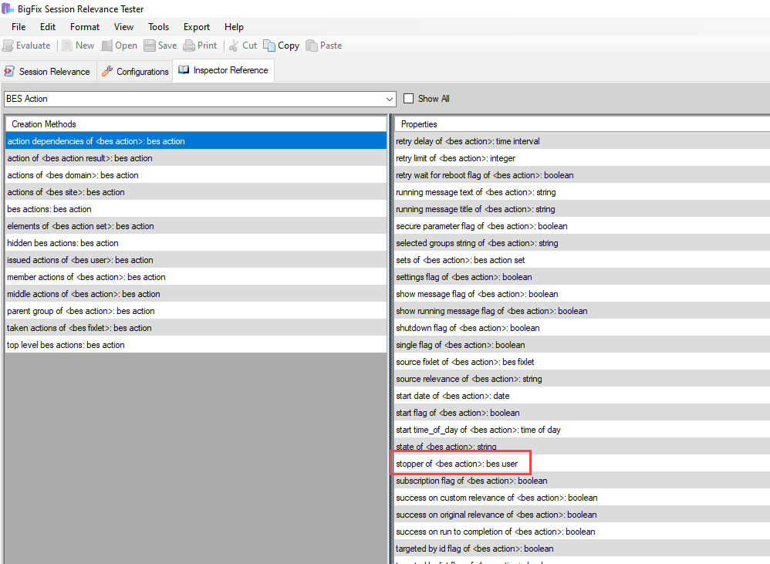Select 'action dependencies of <bes action>' row
Image resolution: width=770 pixels, height=564 pixels.
coord(196,141)
